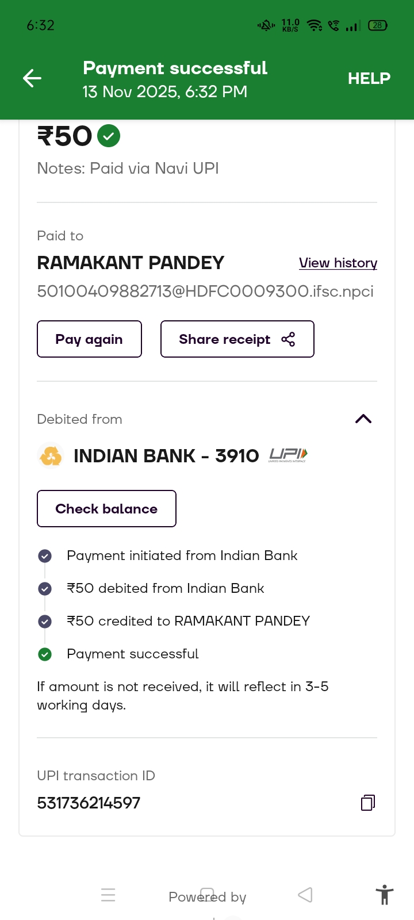The width and height of the screenshot is (414, 920).
Task: Tap the ₹50 credited step checkmark
Action: pyautogui.click(x=45, y=622)
